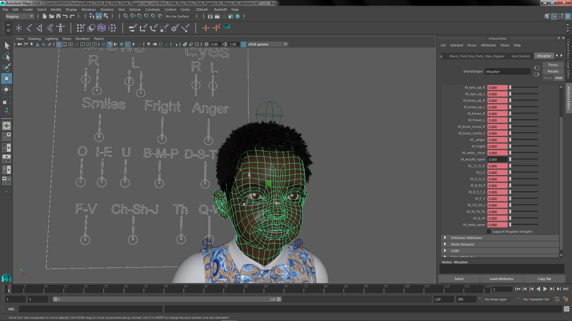Click the New Scene icon
The image size is (572, 321).
44,16
